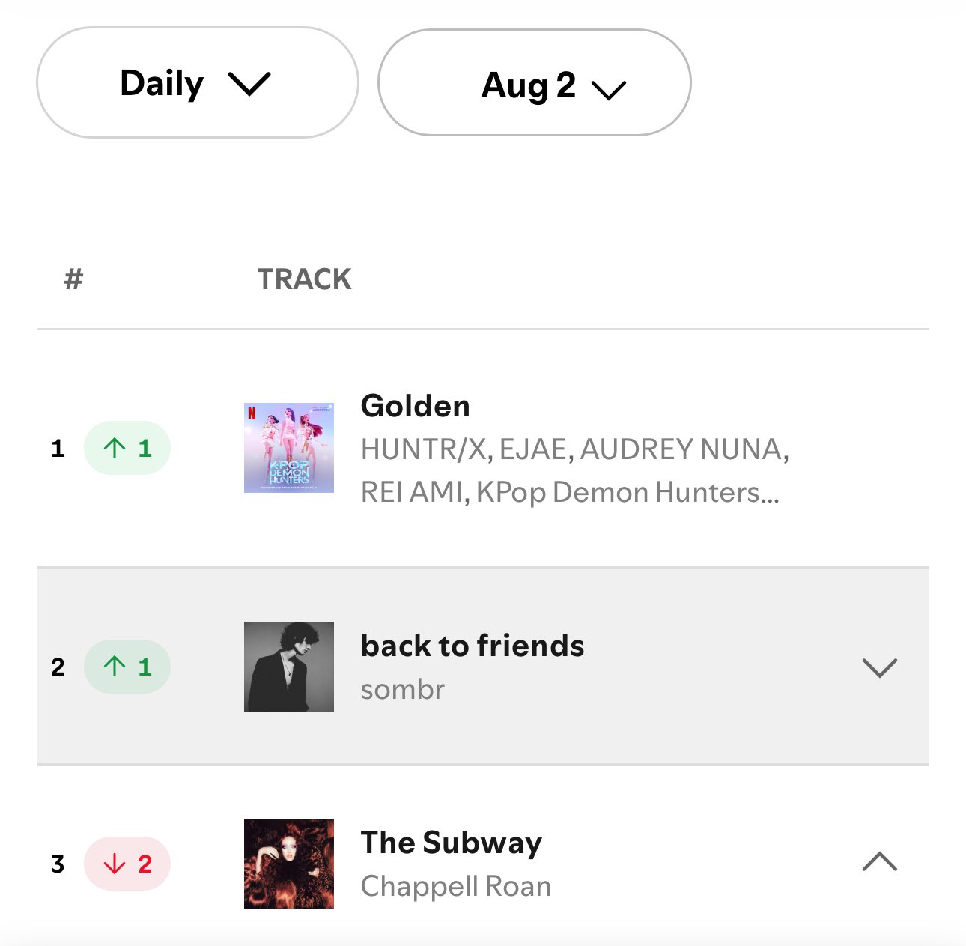The image size is (966, 946).
Task: Click the # rank column header
Action: point(73,279)
